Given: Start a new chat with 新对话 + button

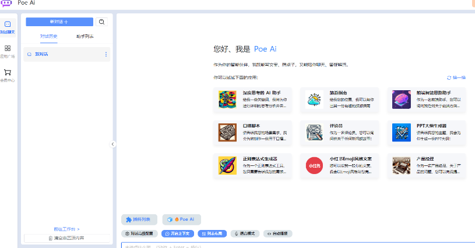Looking at the screenshot, I should tap(59, 22).
